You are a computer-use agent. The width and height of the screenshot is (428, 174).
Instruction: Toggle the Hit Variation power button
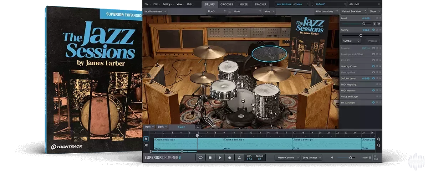[x=374, y=103]
